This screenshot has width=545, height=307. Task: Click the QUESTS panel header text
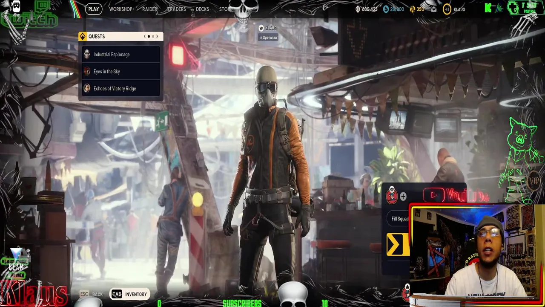97,37
